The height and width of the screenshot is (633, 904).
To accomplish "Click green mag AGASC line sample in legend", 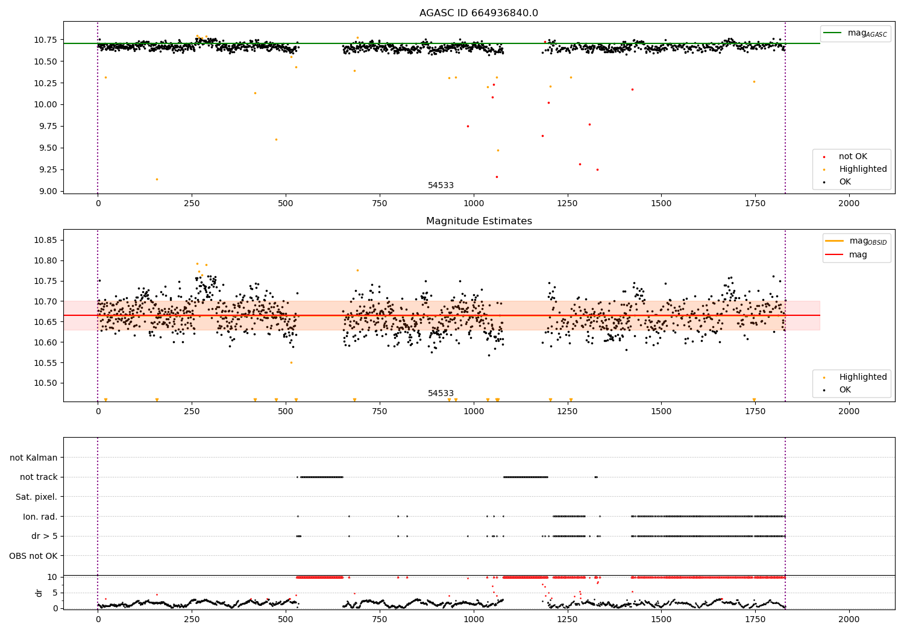I will click(833, 33).
